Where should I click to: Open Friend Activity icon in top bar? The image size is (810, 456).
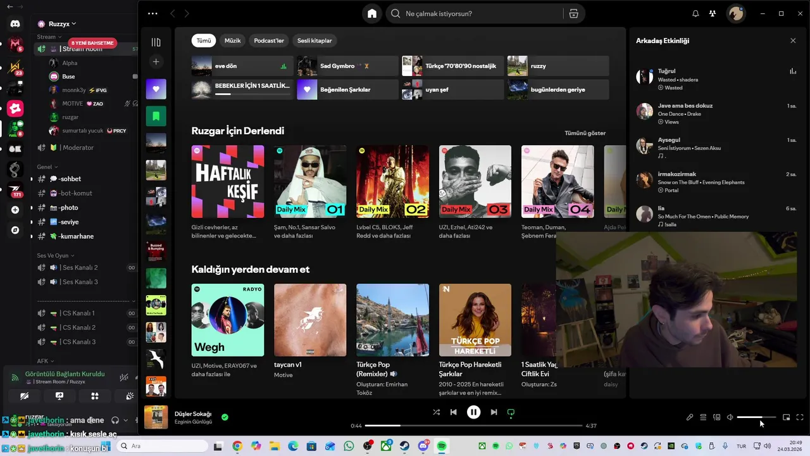coord(713,13)
